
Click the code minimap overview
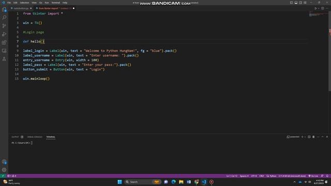coord(318,14)
